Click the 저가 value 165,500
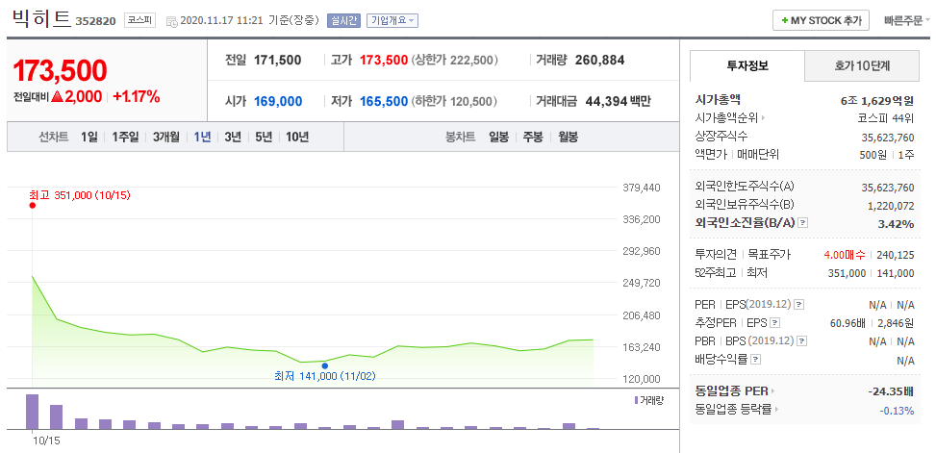 click(x=384, y=101)
